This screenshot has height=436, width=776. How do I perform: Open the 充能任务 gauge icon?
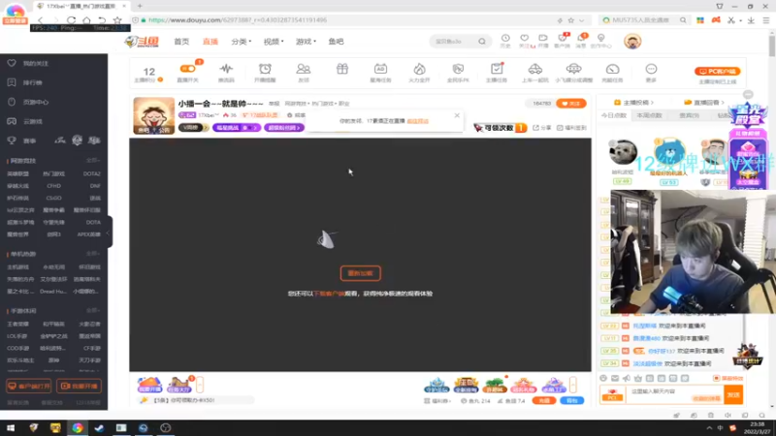(612, 72)
